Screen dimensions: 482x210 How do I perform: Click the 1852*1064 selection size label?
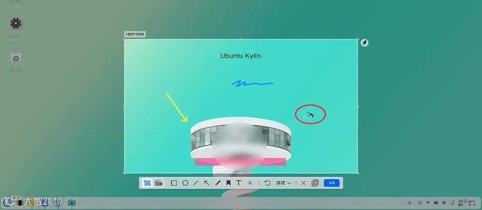coord(135,34)
